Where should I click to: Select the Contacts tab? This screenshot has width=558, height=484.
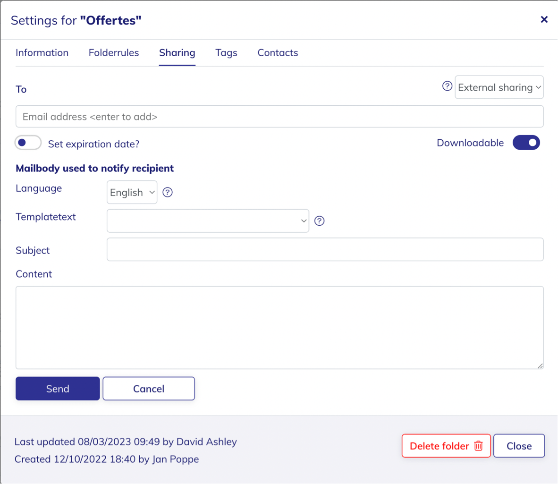(x=278, y=53)
